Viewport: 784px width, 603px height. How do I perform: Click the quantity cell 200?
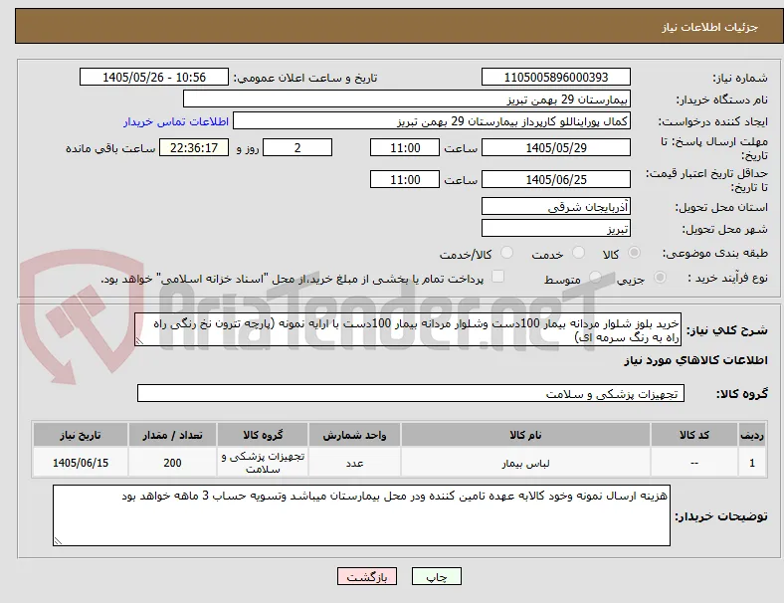[x=172, y=463]
